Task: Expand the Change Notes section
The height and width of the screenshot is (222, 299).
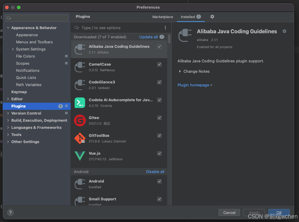Action: [180, 71]
